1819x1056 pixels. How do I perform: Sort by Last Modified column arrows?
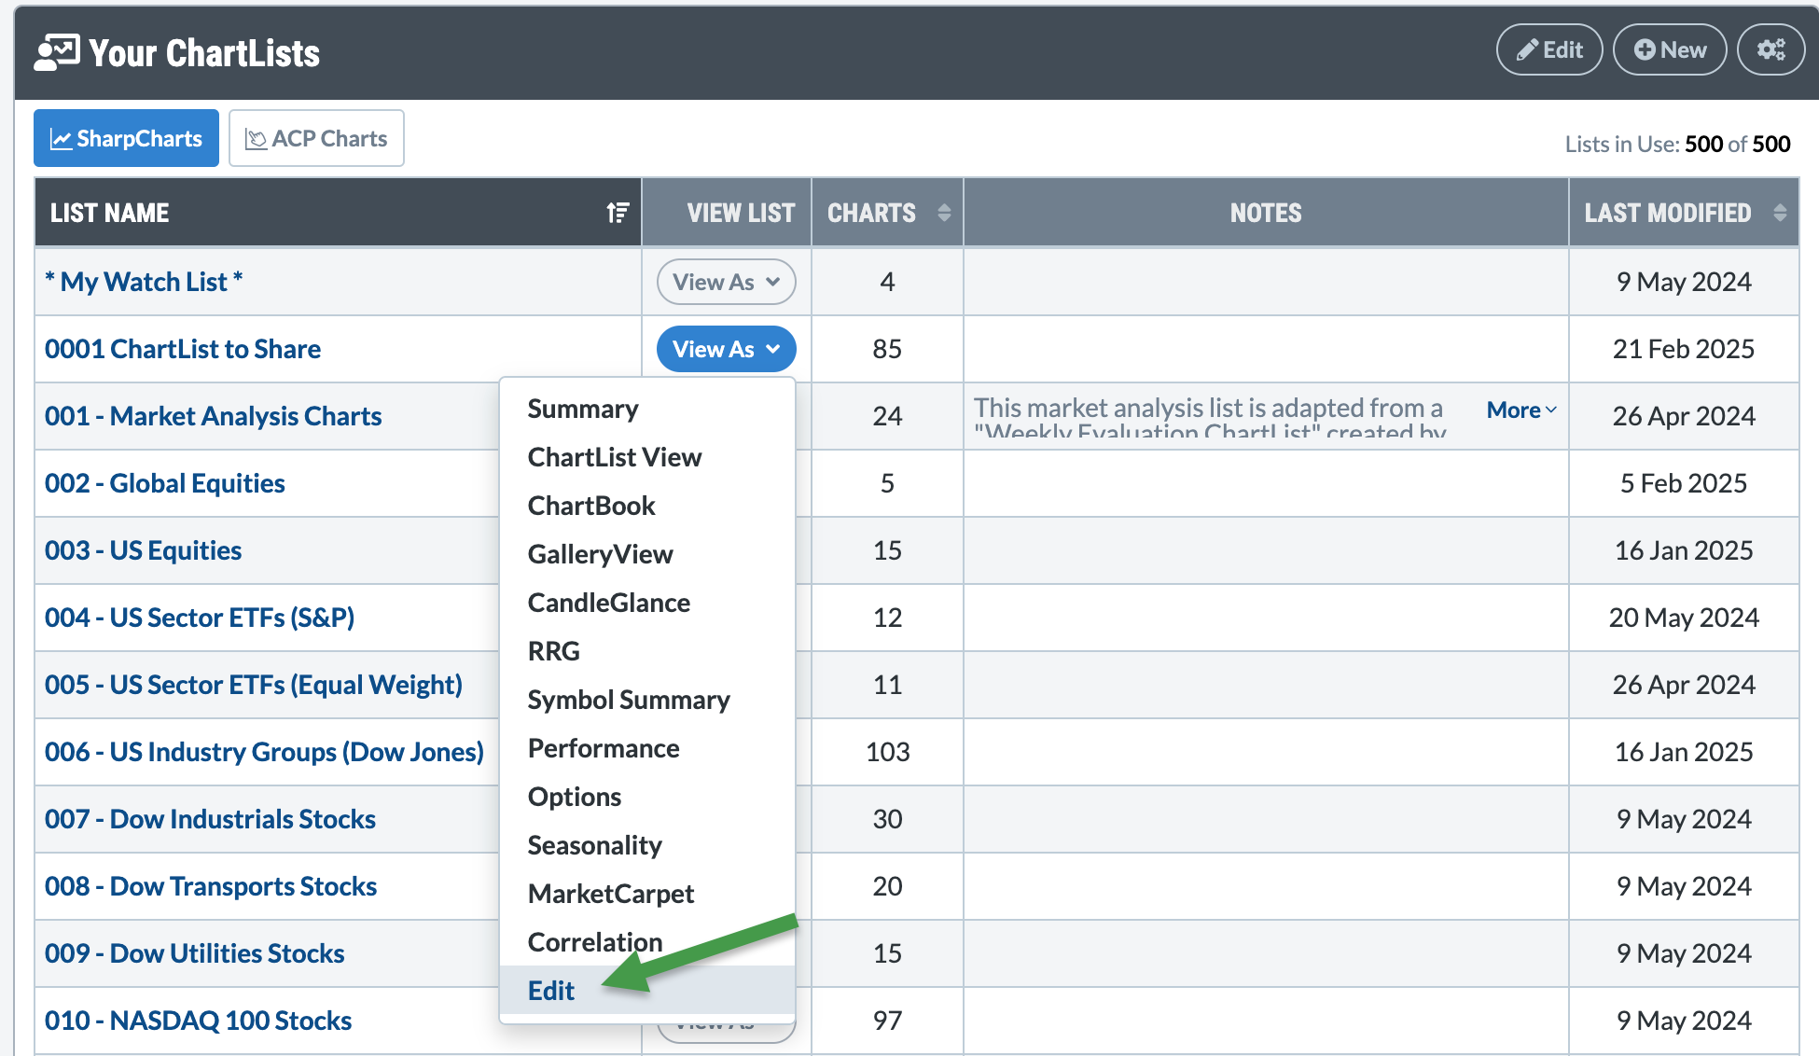(1780, 213)
